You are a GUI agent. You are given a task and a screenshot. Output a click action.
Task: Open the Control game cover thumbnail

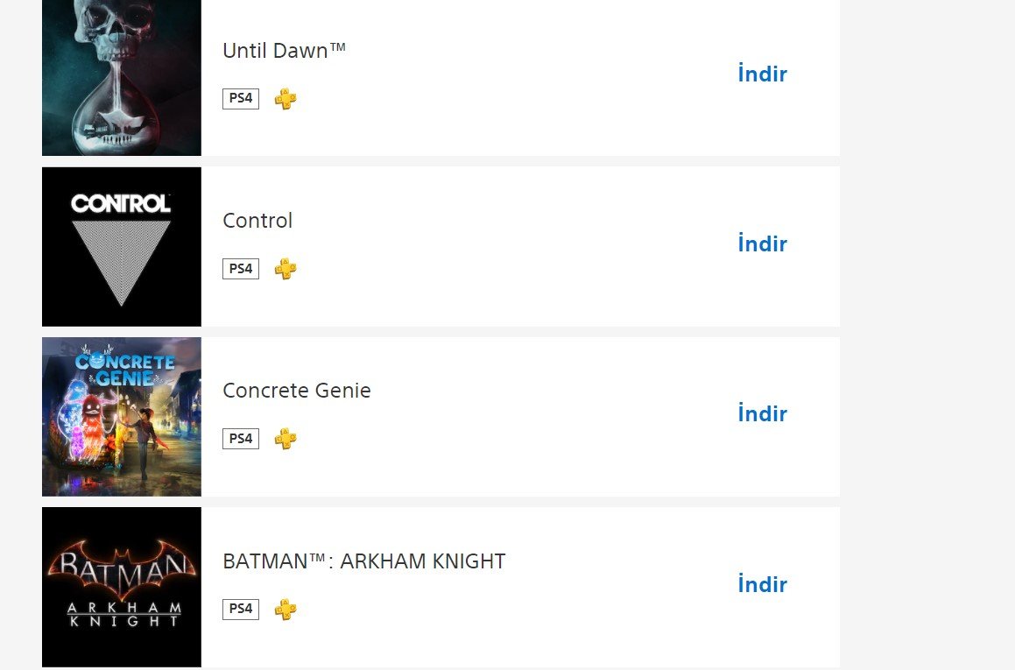pos(122,247)
